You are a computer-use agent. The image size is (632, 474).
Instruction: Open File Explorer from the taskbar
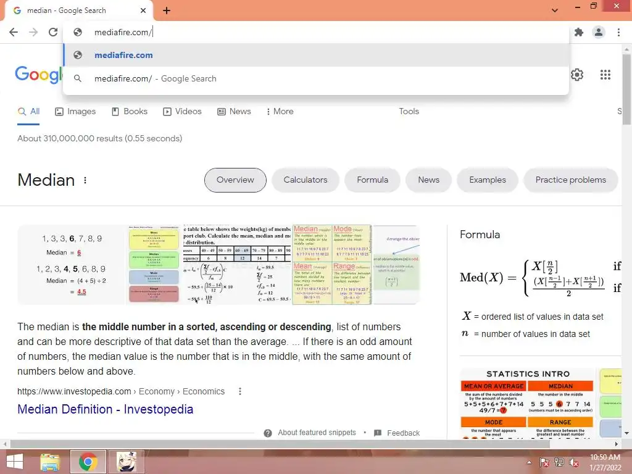point(50,462)
